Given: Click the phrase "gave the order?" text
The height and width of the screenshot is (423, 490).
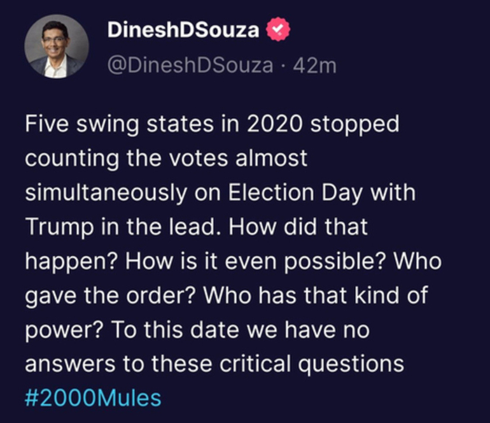Looking at the screenshot, I should (111, 296).
